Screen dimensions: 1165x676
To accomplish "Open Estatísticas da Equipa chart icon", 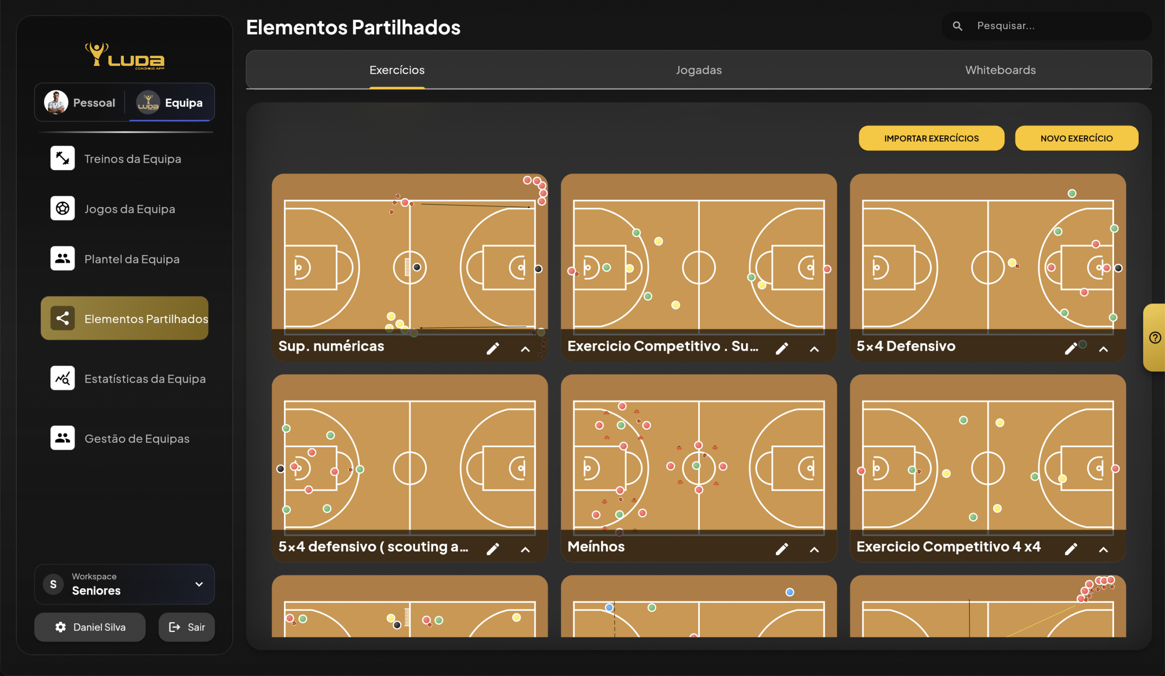I will point(62,378).
